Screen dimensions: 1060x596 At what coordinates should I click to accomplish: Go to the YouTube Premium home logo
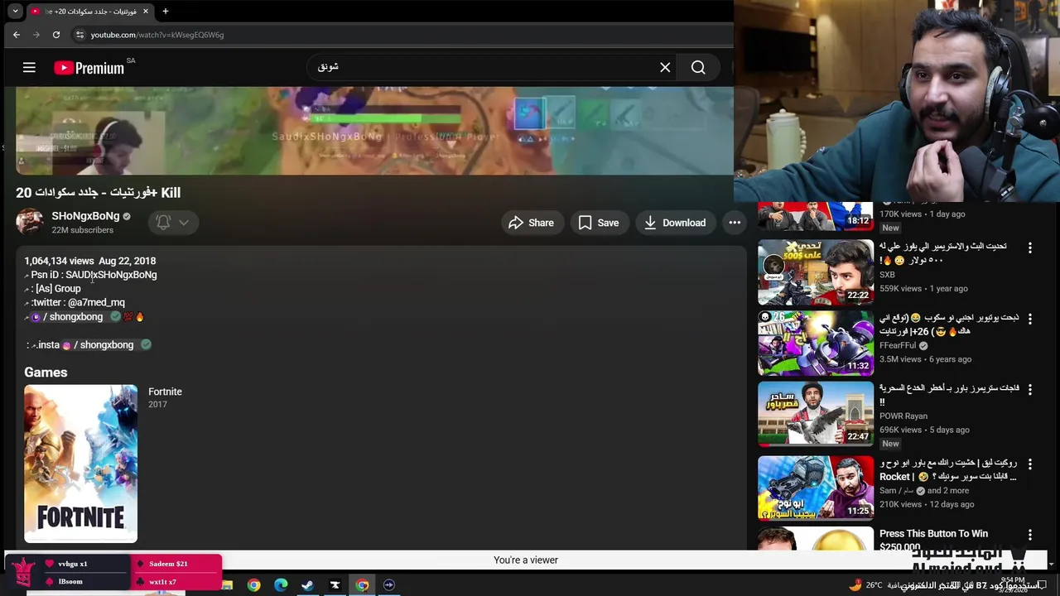tap(89, 68)
